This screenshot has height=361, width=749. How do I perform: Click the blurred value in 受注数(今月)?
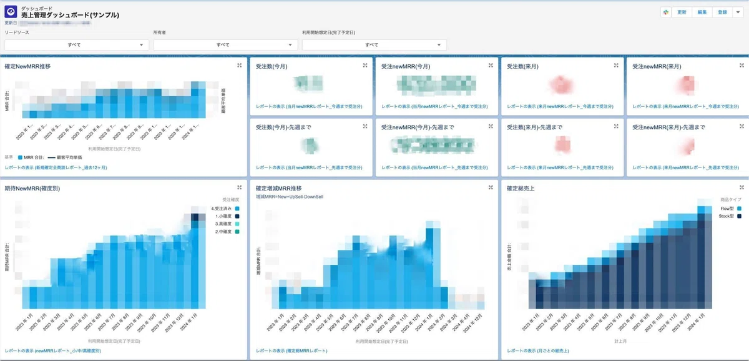point(308,85)
